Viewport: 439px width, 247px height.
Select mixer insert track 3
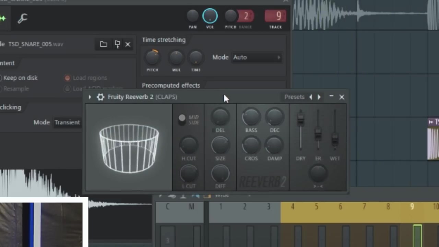tap(269, 207)
